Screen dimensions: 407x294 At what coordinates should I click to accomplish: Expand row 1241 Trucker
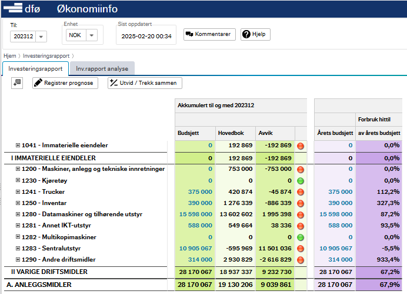tap(18, 191)
